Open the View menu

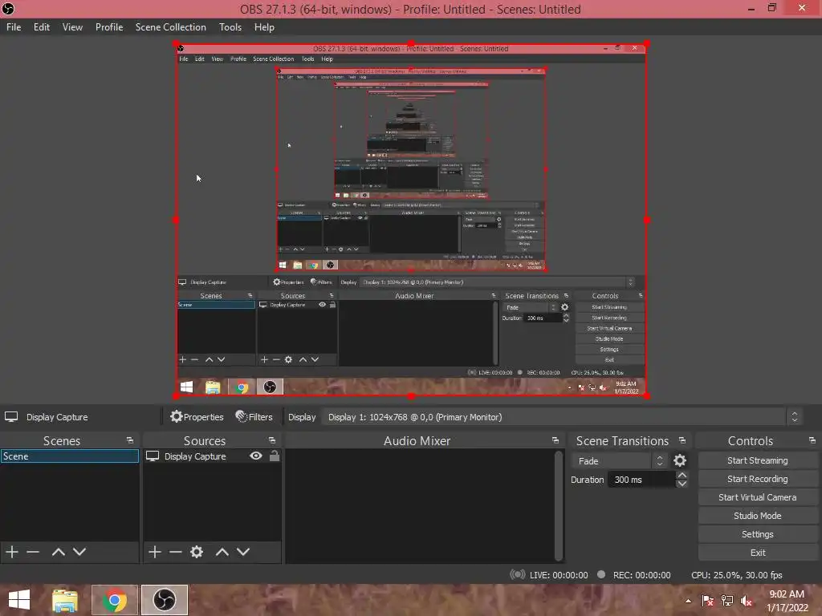click(x=72, y=27)
